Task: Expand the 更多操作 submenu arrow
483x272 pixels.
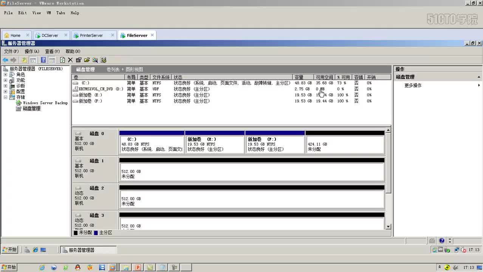Action: click(x=479, y=85)
